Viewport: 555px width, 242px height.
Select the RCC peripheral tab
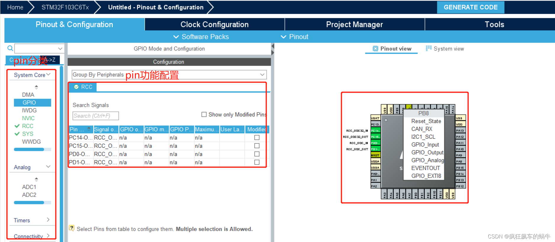point(83,87)
